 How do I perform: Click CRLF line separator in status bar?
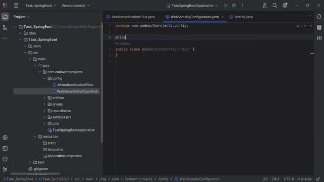[275, 179]
